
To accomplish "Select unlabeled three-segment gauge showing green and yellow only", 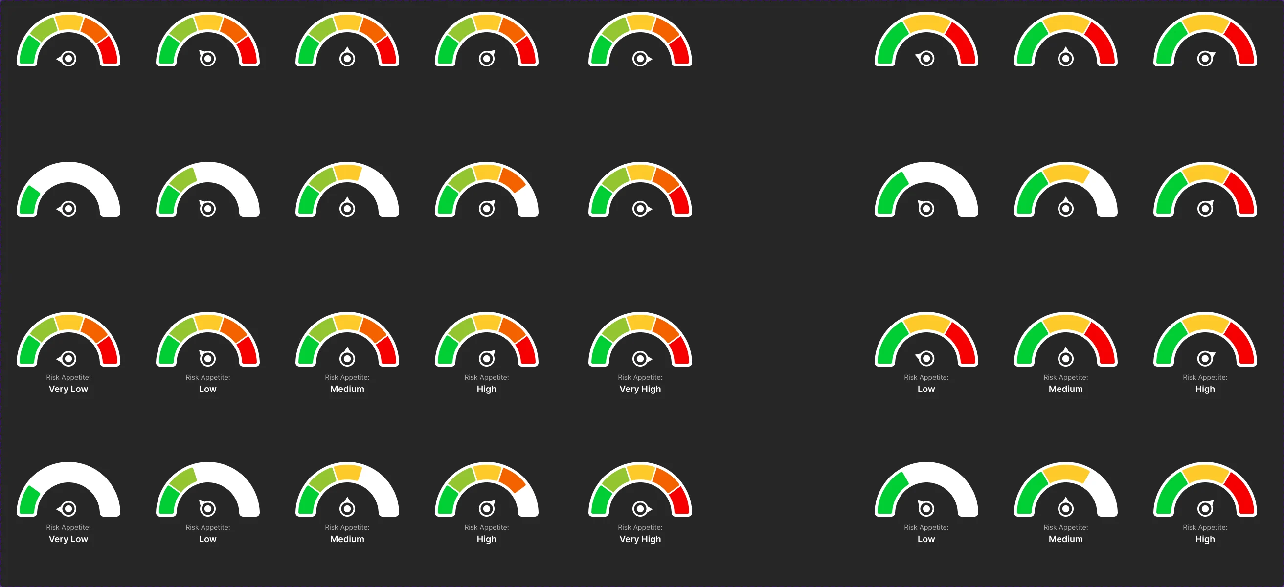I will [x=1066, y=189].
